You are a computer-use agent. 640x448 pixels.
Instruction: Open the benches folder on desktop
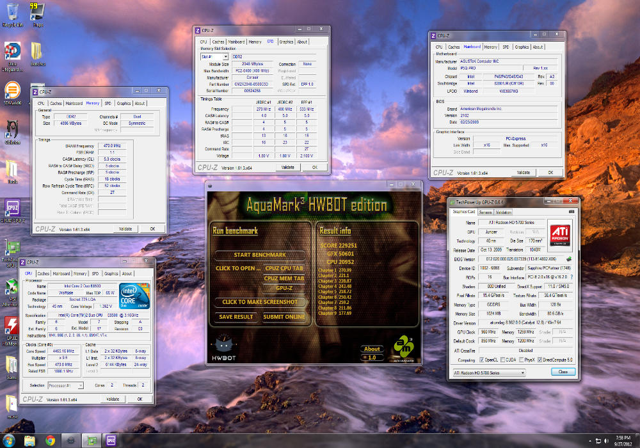[38, 54]
